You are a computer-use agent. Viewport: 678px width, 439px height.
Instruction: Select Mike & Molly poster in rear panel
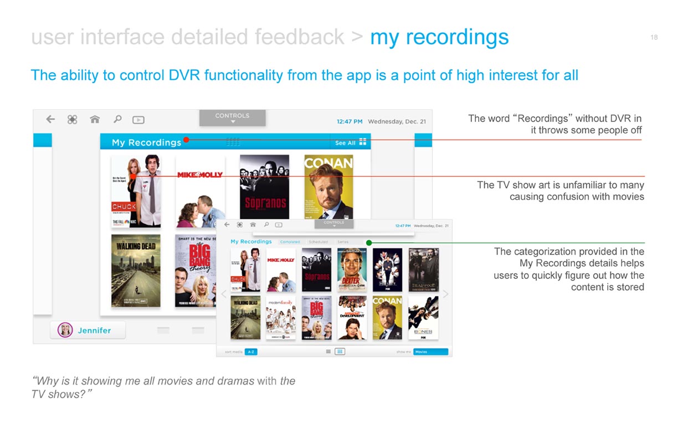point(200,191)
